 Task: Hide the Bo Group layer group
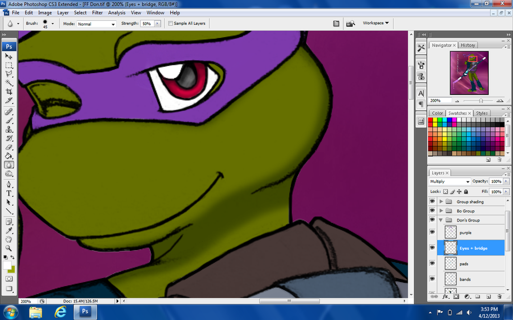pyautogui.click(x=432, y=210)
